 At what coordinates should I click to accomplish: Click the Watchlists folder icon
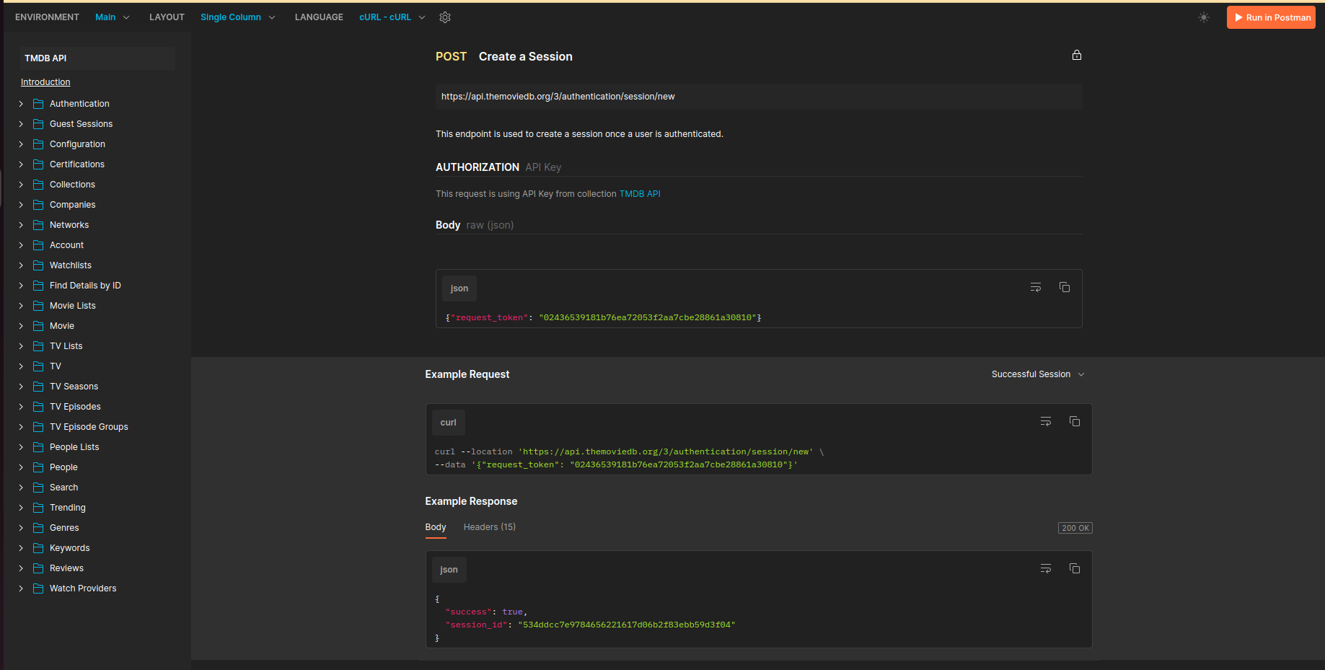[38, 265]
